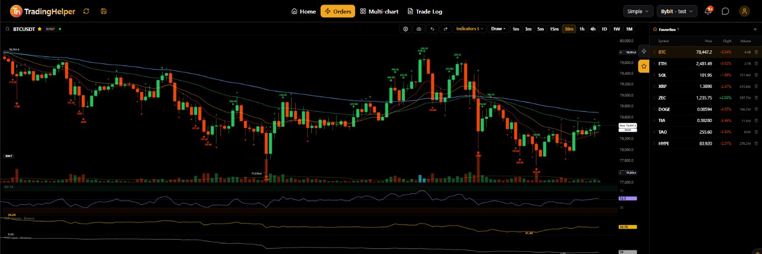762x254 pixels.
Task: Select XRP in the favorites list
Action: coord(706,86)
